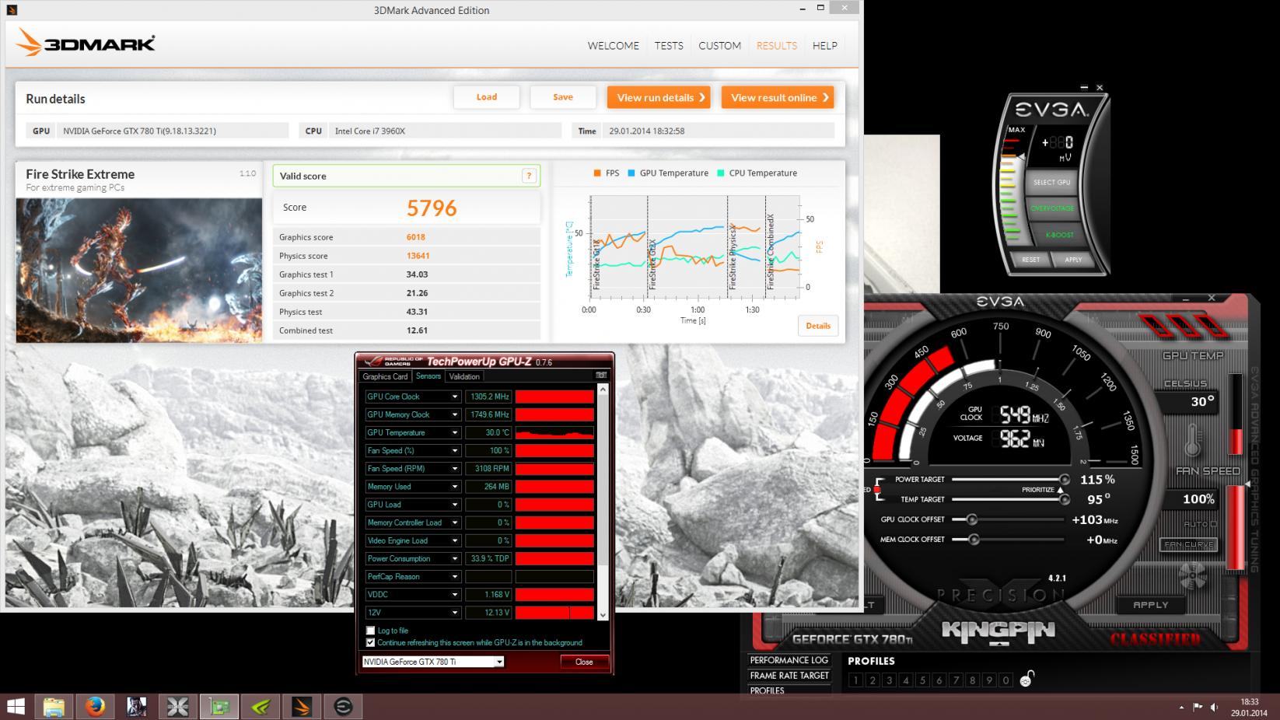Open the GPU Core Clock sensor dropdown
Image resolution: width=1280 pixels, height=720 pixels.
tap(455, 397)
